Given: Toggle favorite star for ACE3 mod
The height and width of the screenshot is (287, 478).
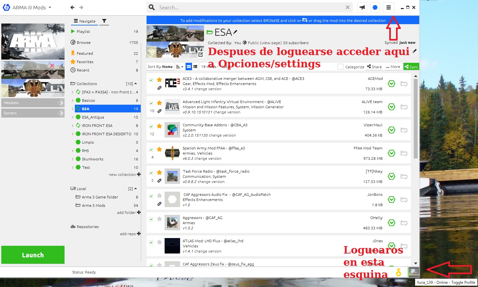Looking at the screenshot, I should pos(159,80).
